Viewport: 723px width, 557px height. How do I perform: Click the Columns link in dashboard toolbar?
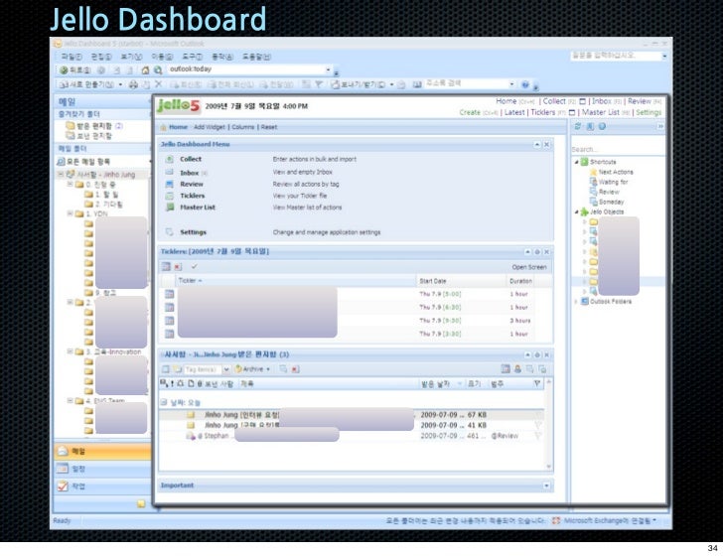(242, 127)
